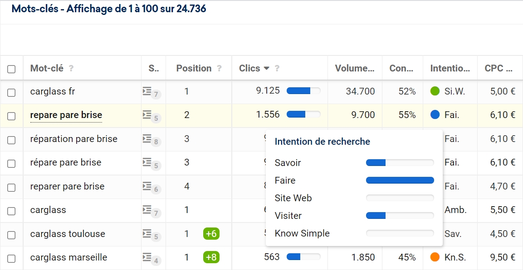Click the +6 position change badge

coord(211,234)
